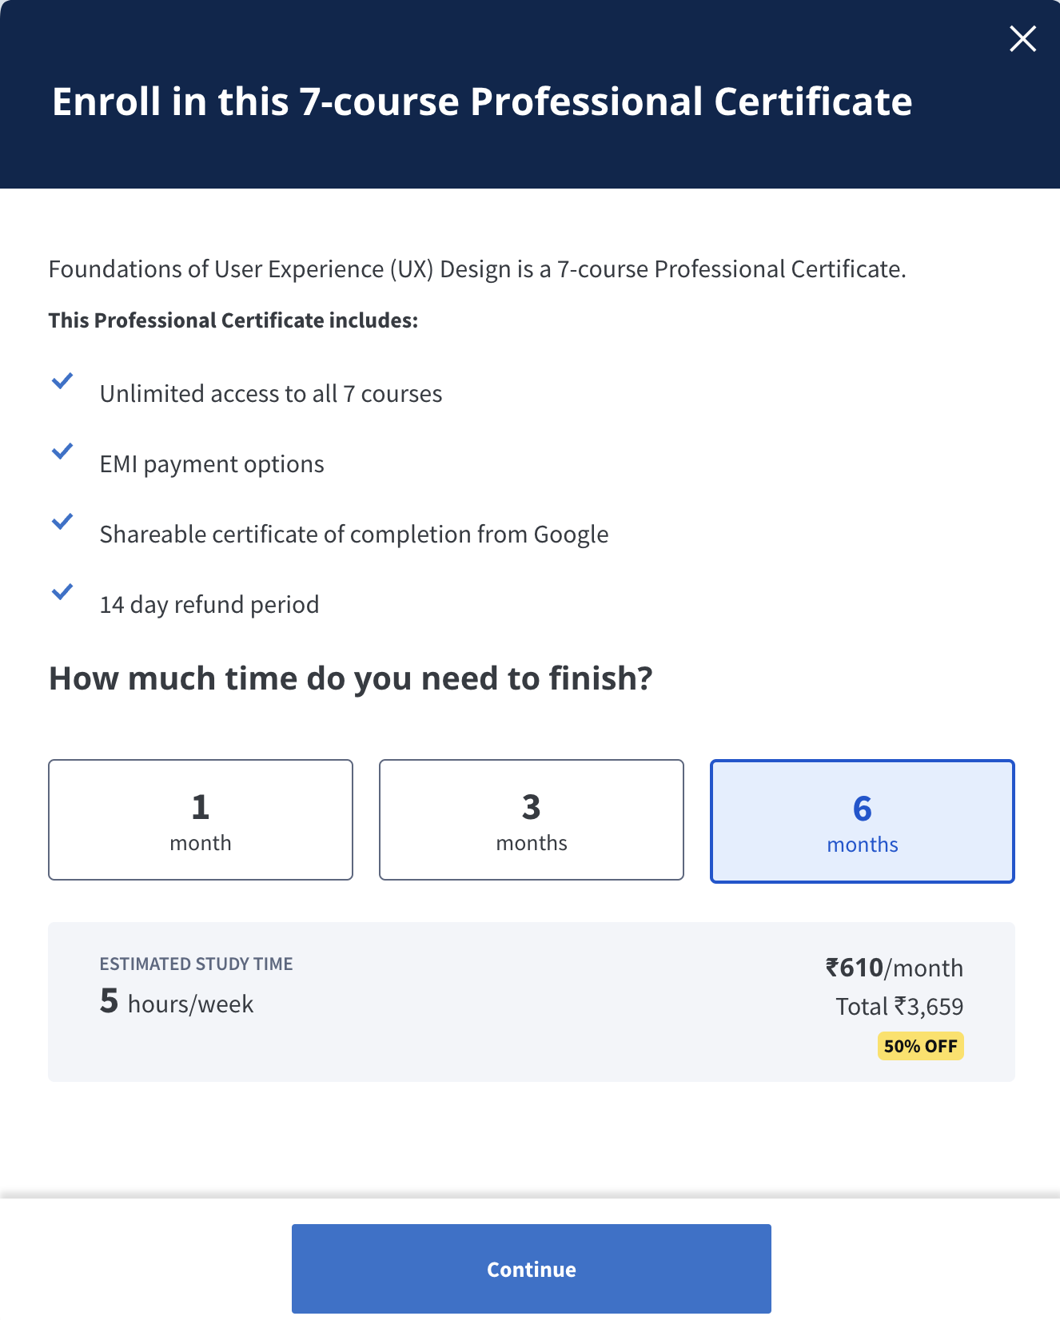This screenshot has width=1060, height=1320.
Task: Select the 1 month duration option
Action: click(201, 820)
